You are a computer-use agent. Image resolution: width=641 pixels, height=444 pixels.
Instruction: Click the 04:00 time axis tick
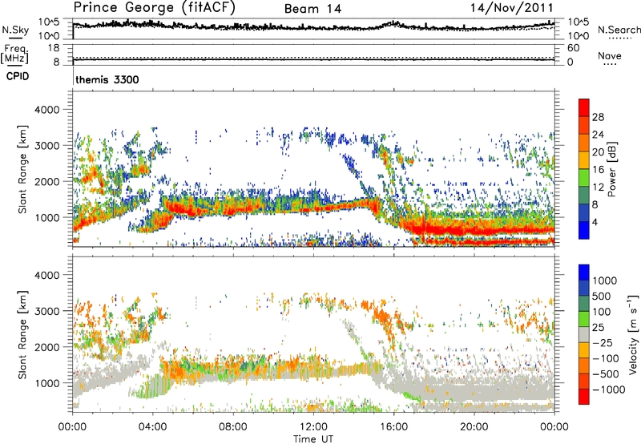coord(152,427)
